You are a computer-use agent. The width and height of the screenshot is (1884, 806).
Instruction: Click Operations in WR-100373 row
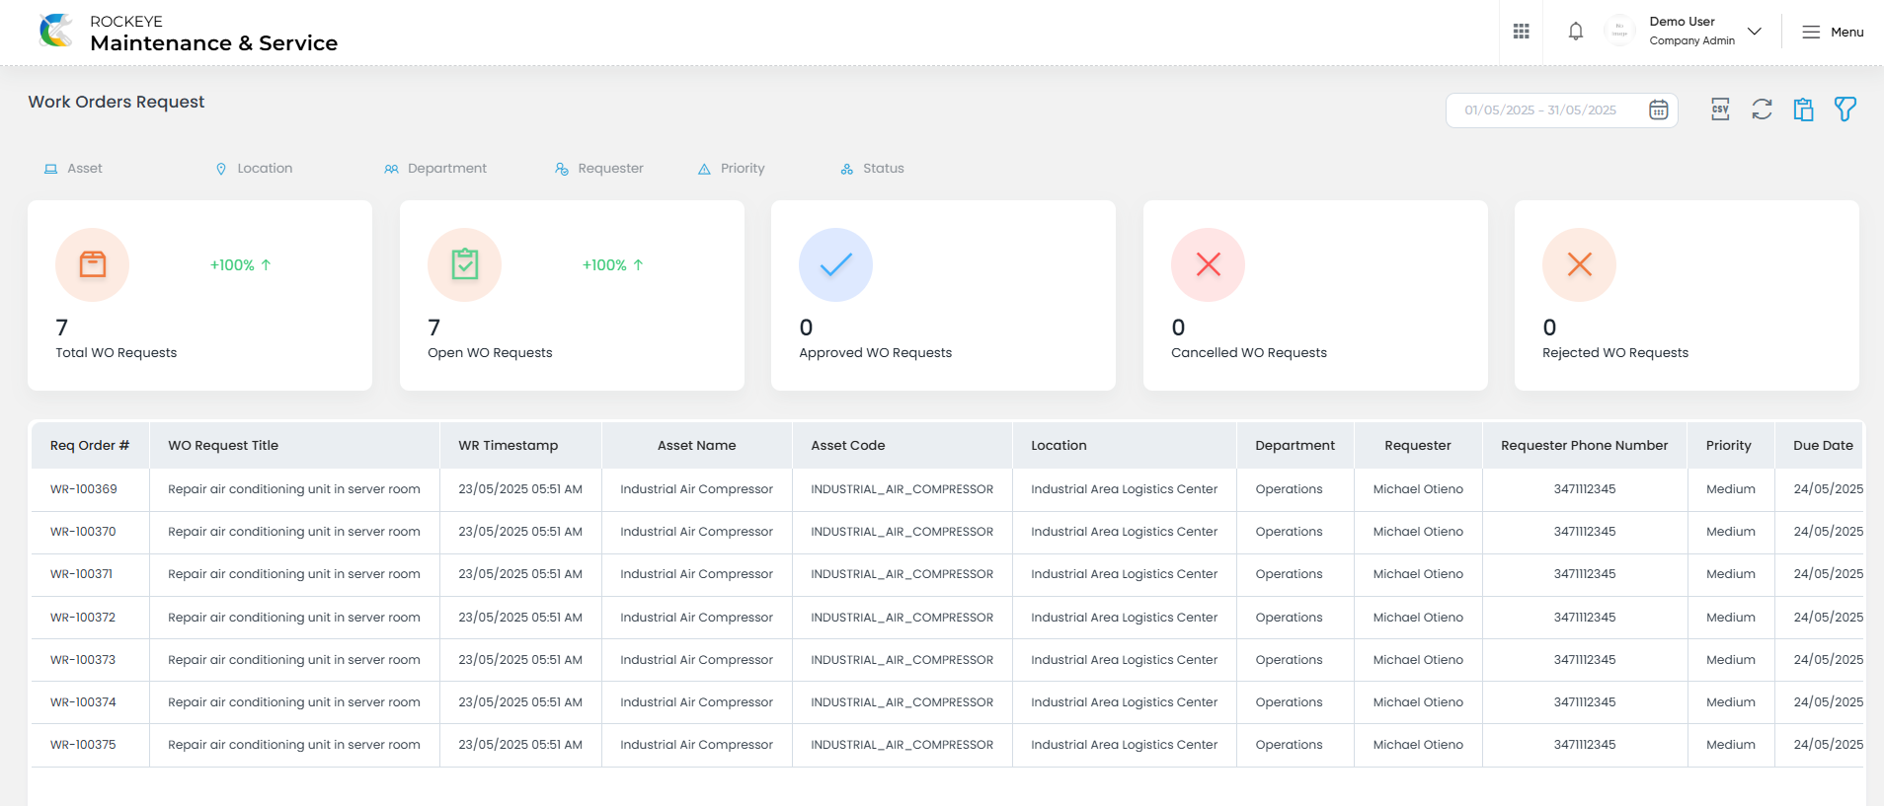click(x=1289, y=660)
